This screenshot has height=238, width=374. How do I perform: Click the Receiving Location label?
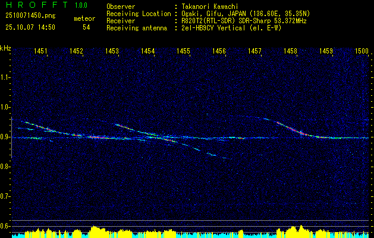coord(139,14)
